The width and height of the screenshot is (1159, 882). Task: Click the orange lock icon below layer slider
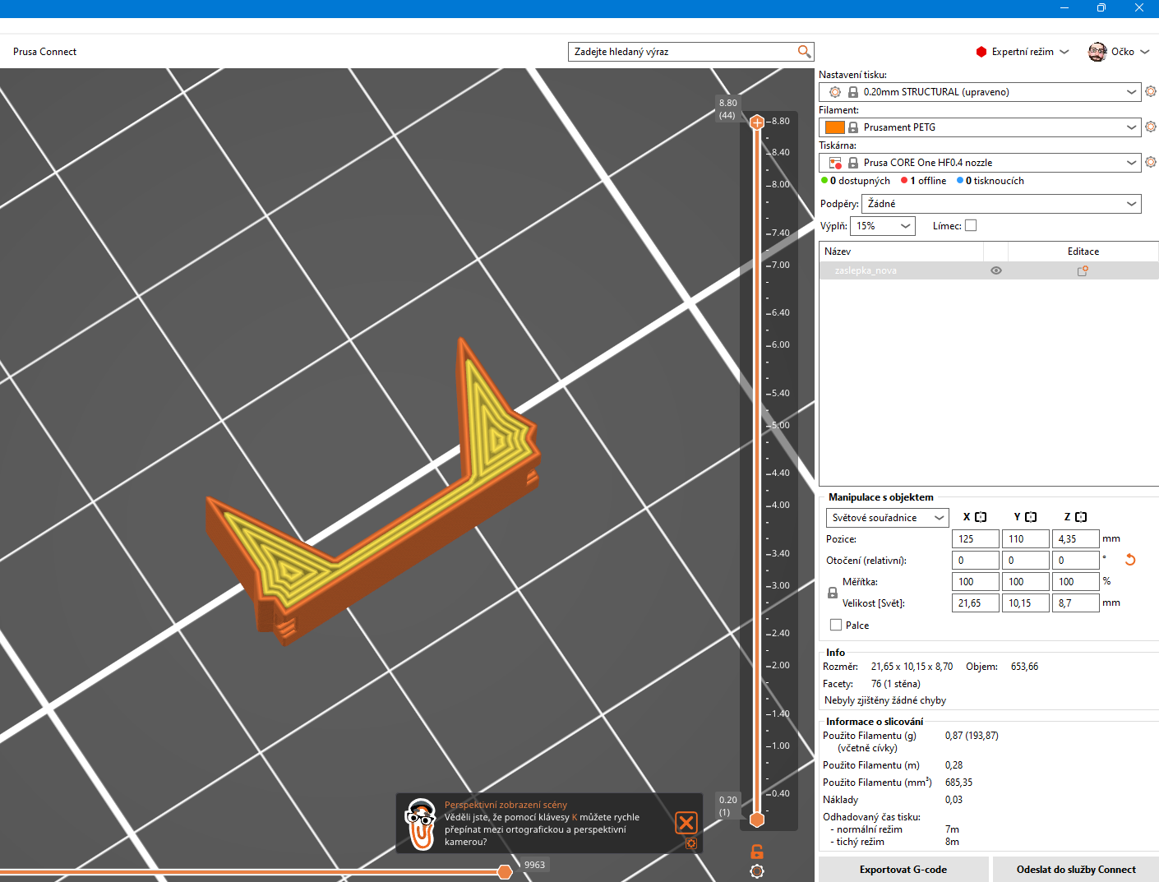[757, 852]
